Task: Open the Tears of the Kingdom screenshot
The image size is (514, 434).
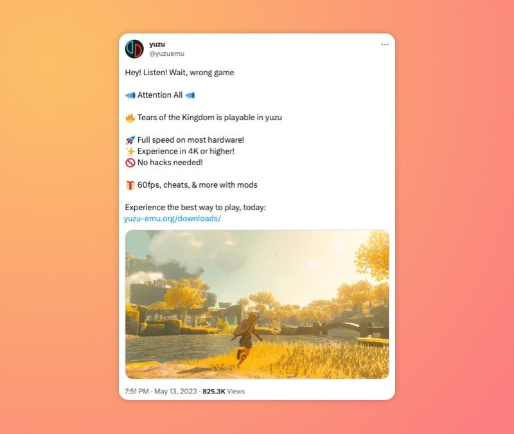Action: click(x=257, y=304)
